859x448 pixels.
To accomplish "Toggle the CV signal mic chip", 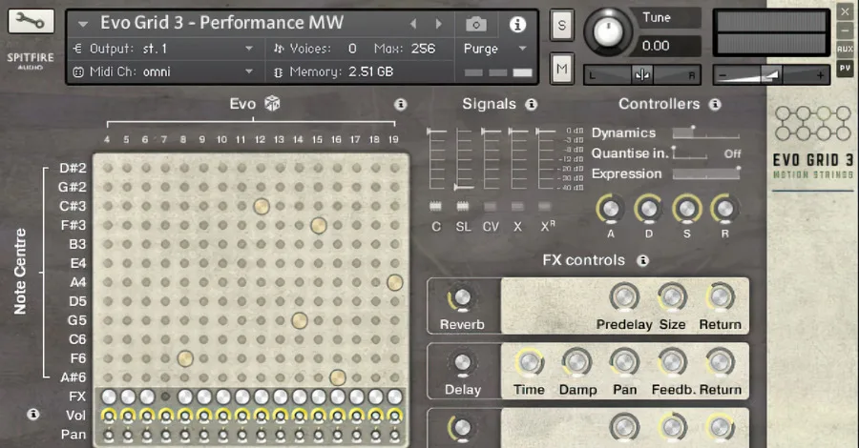I will point(491,206).
